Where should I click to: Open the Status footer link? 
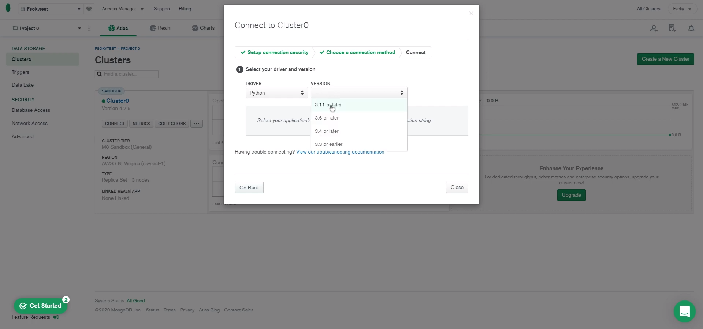pyautogui.click(x=153, y=310)
